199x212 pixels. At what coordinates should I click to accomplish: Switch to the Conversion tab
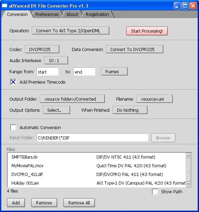pos(17,14)
